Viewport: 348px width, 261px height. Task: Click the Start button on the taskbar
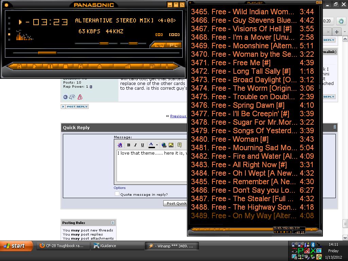[x=16, y=246]
